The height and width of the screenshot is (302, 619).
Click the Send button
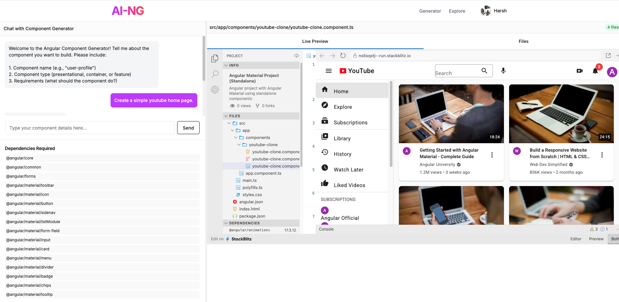click(188, 128)
